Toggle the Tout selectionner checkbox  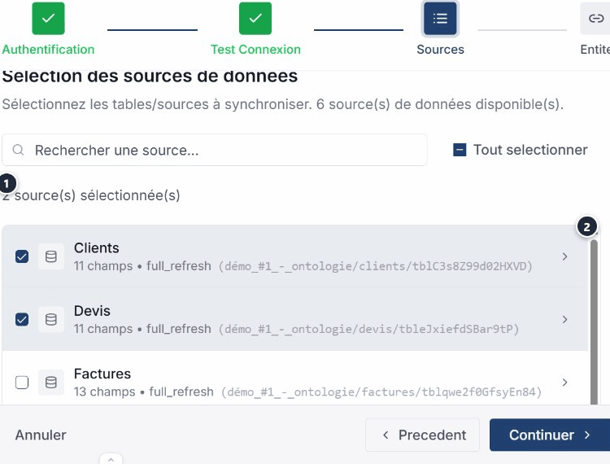[x=460, y=150]
